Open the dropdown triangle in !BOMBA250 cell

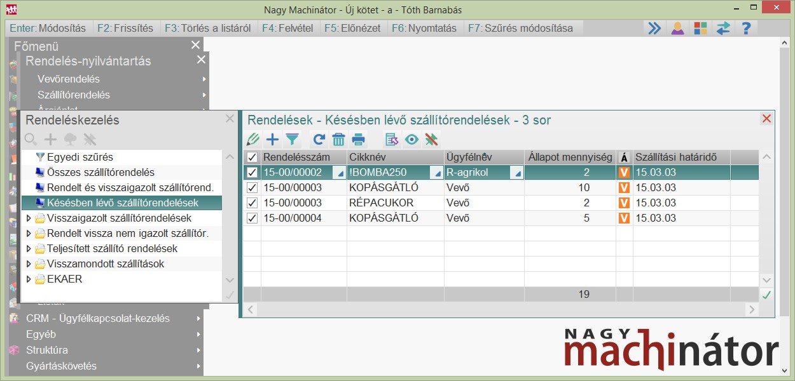point(438,173)
